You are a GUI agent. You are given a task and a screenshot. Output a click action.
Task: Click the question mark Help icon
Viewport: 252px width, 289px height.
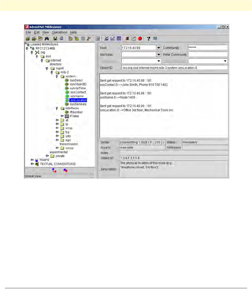pos(148,39)
